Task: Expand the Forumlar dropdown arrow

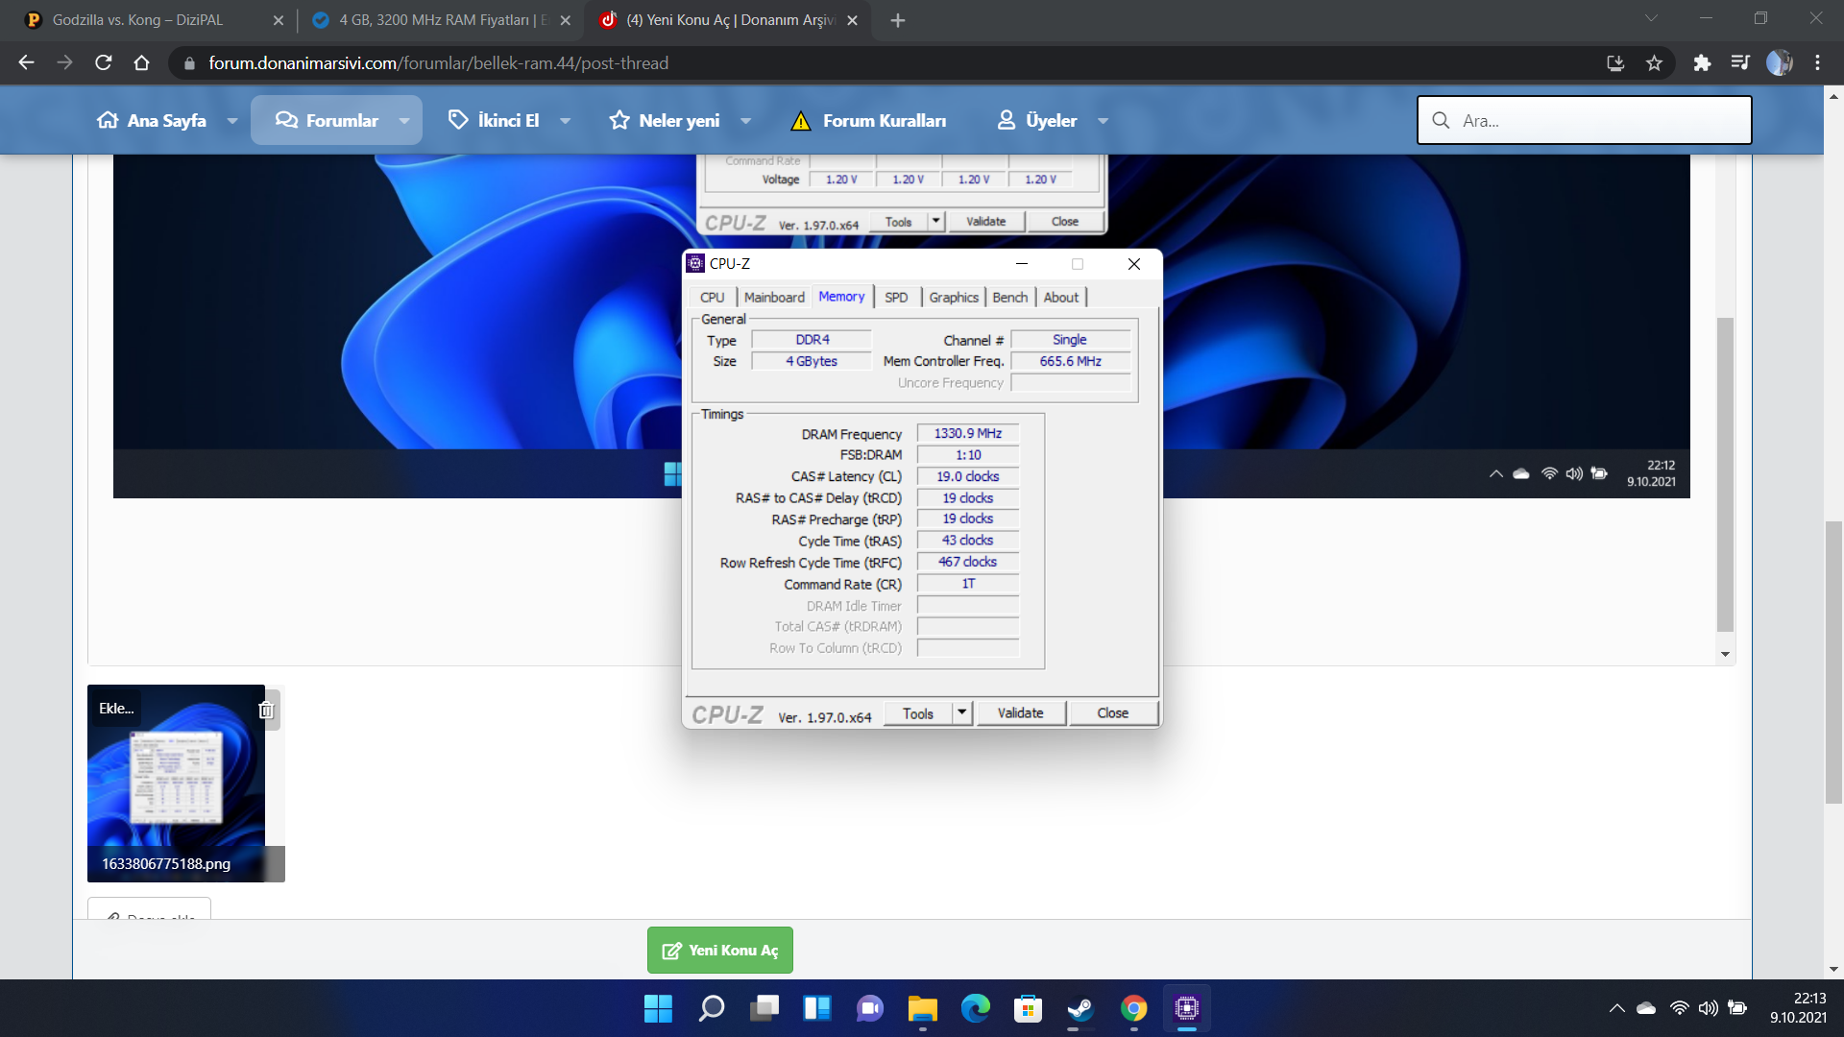Action: point(404,121)
